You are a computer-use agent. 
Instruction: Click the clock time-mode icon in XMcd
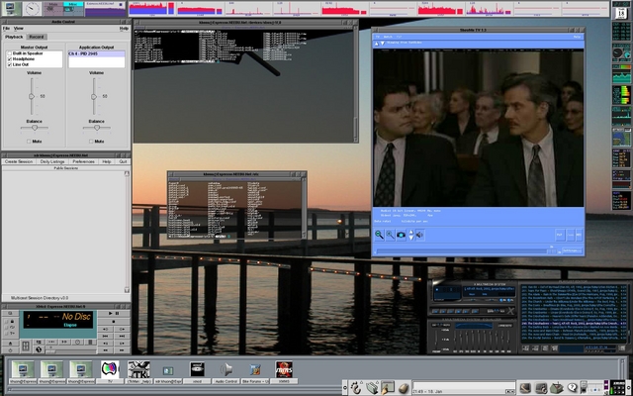(78, 343)
